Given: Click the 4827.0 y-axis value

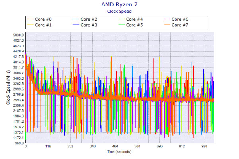Looking at the screenshot, I should click(x=18, y=41).
